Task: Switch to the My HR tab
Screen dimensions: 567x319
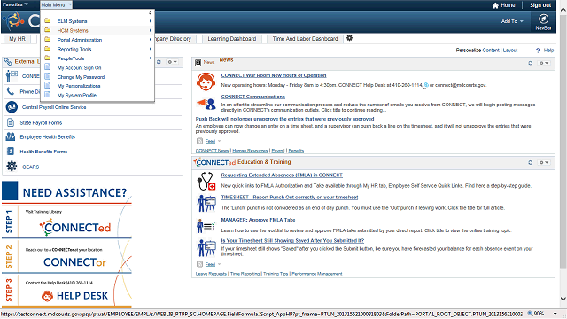Action: pos(17,39)
